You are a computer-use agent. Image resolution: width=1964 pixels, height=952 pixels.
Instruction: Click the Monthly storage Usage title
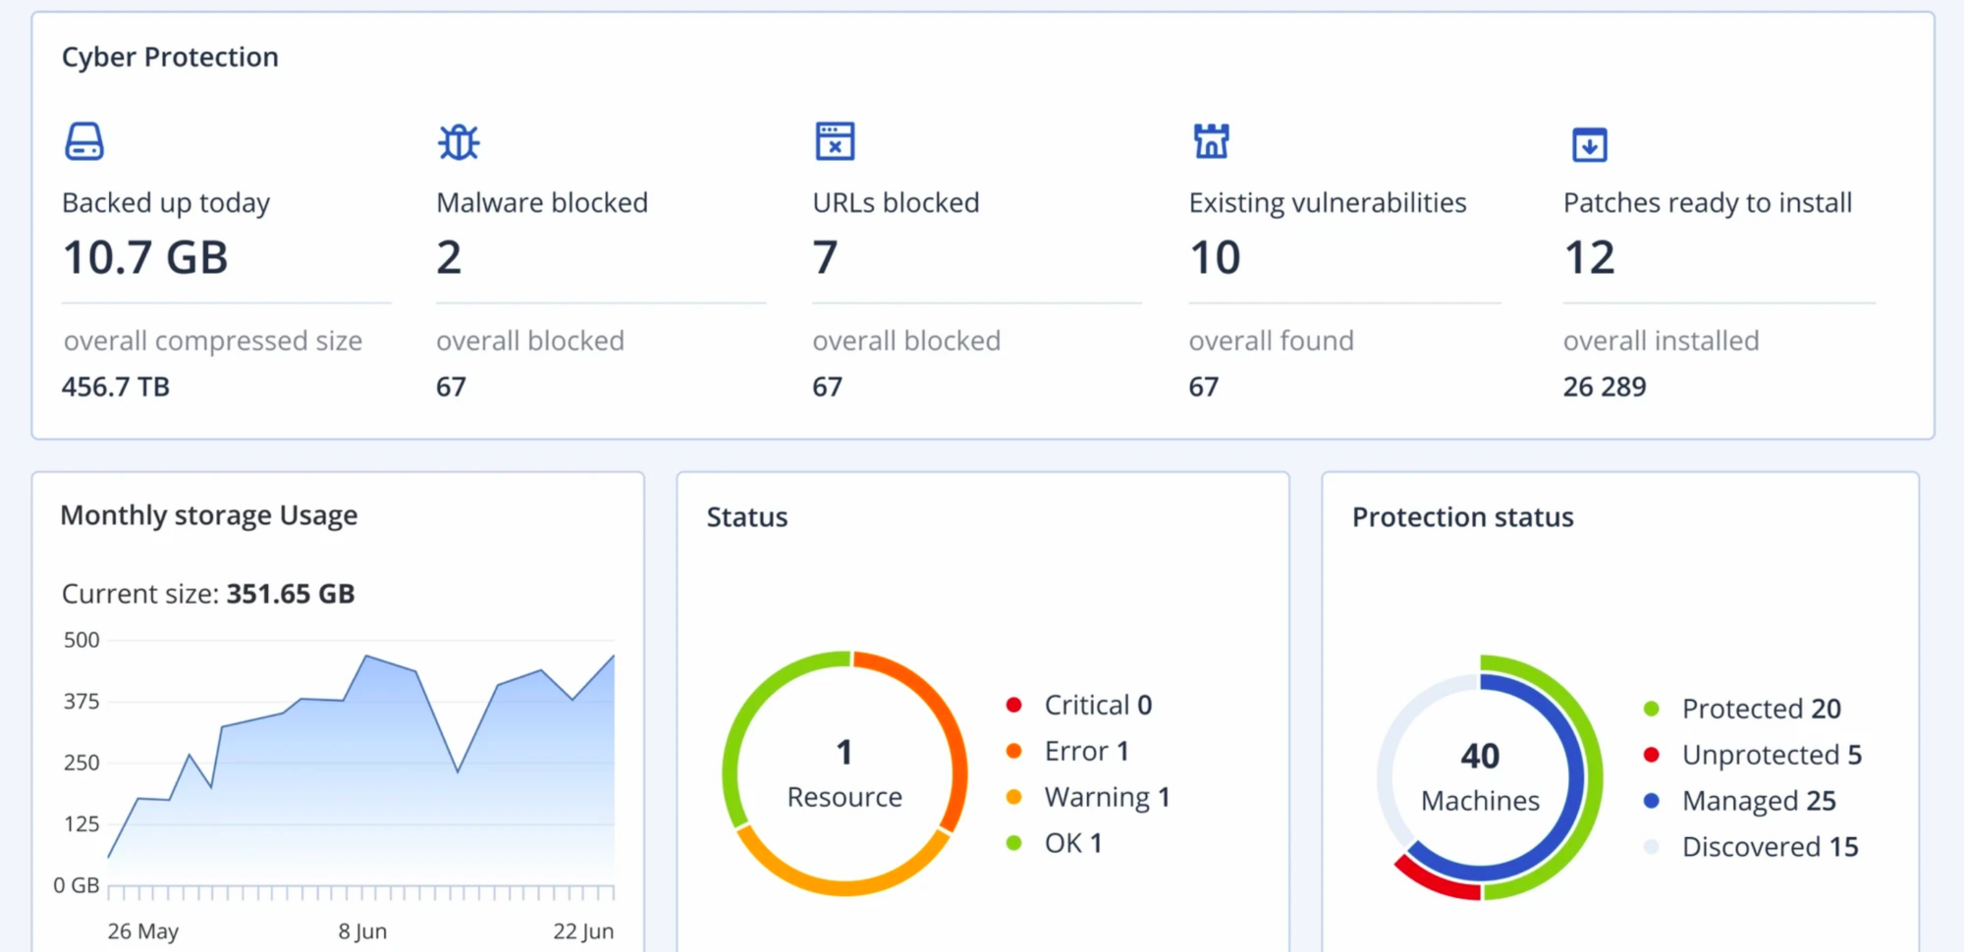click(x=209, y=515)
